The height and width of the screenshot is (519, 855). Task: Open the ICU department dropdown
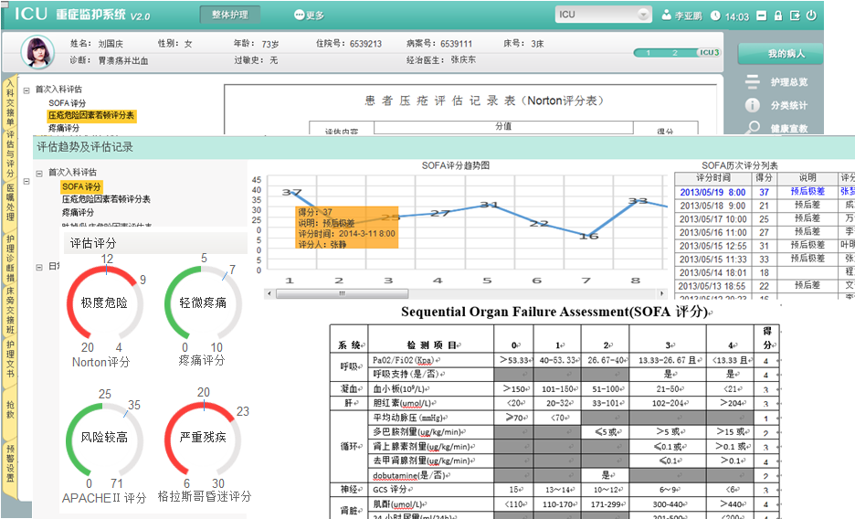click(643, 16)
